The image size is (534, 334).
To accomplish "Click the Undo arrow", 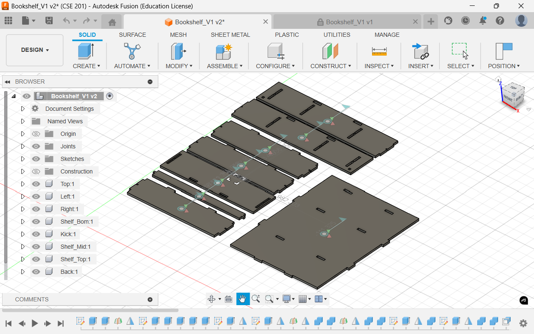I will (x=66, y=21).
